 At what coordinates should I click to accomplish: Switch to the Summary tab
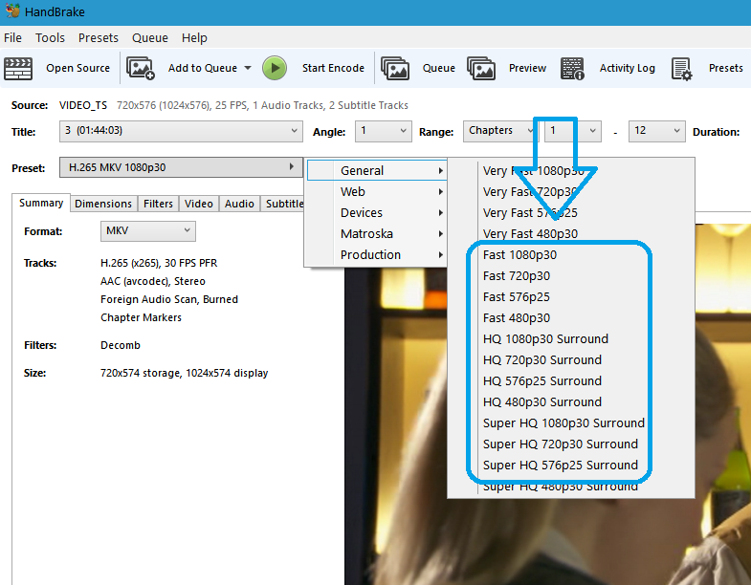click(41, 203)
